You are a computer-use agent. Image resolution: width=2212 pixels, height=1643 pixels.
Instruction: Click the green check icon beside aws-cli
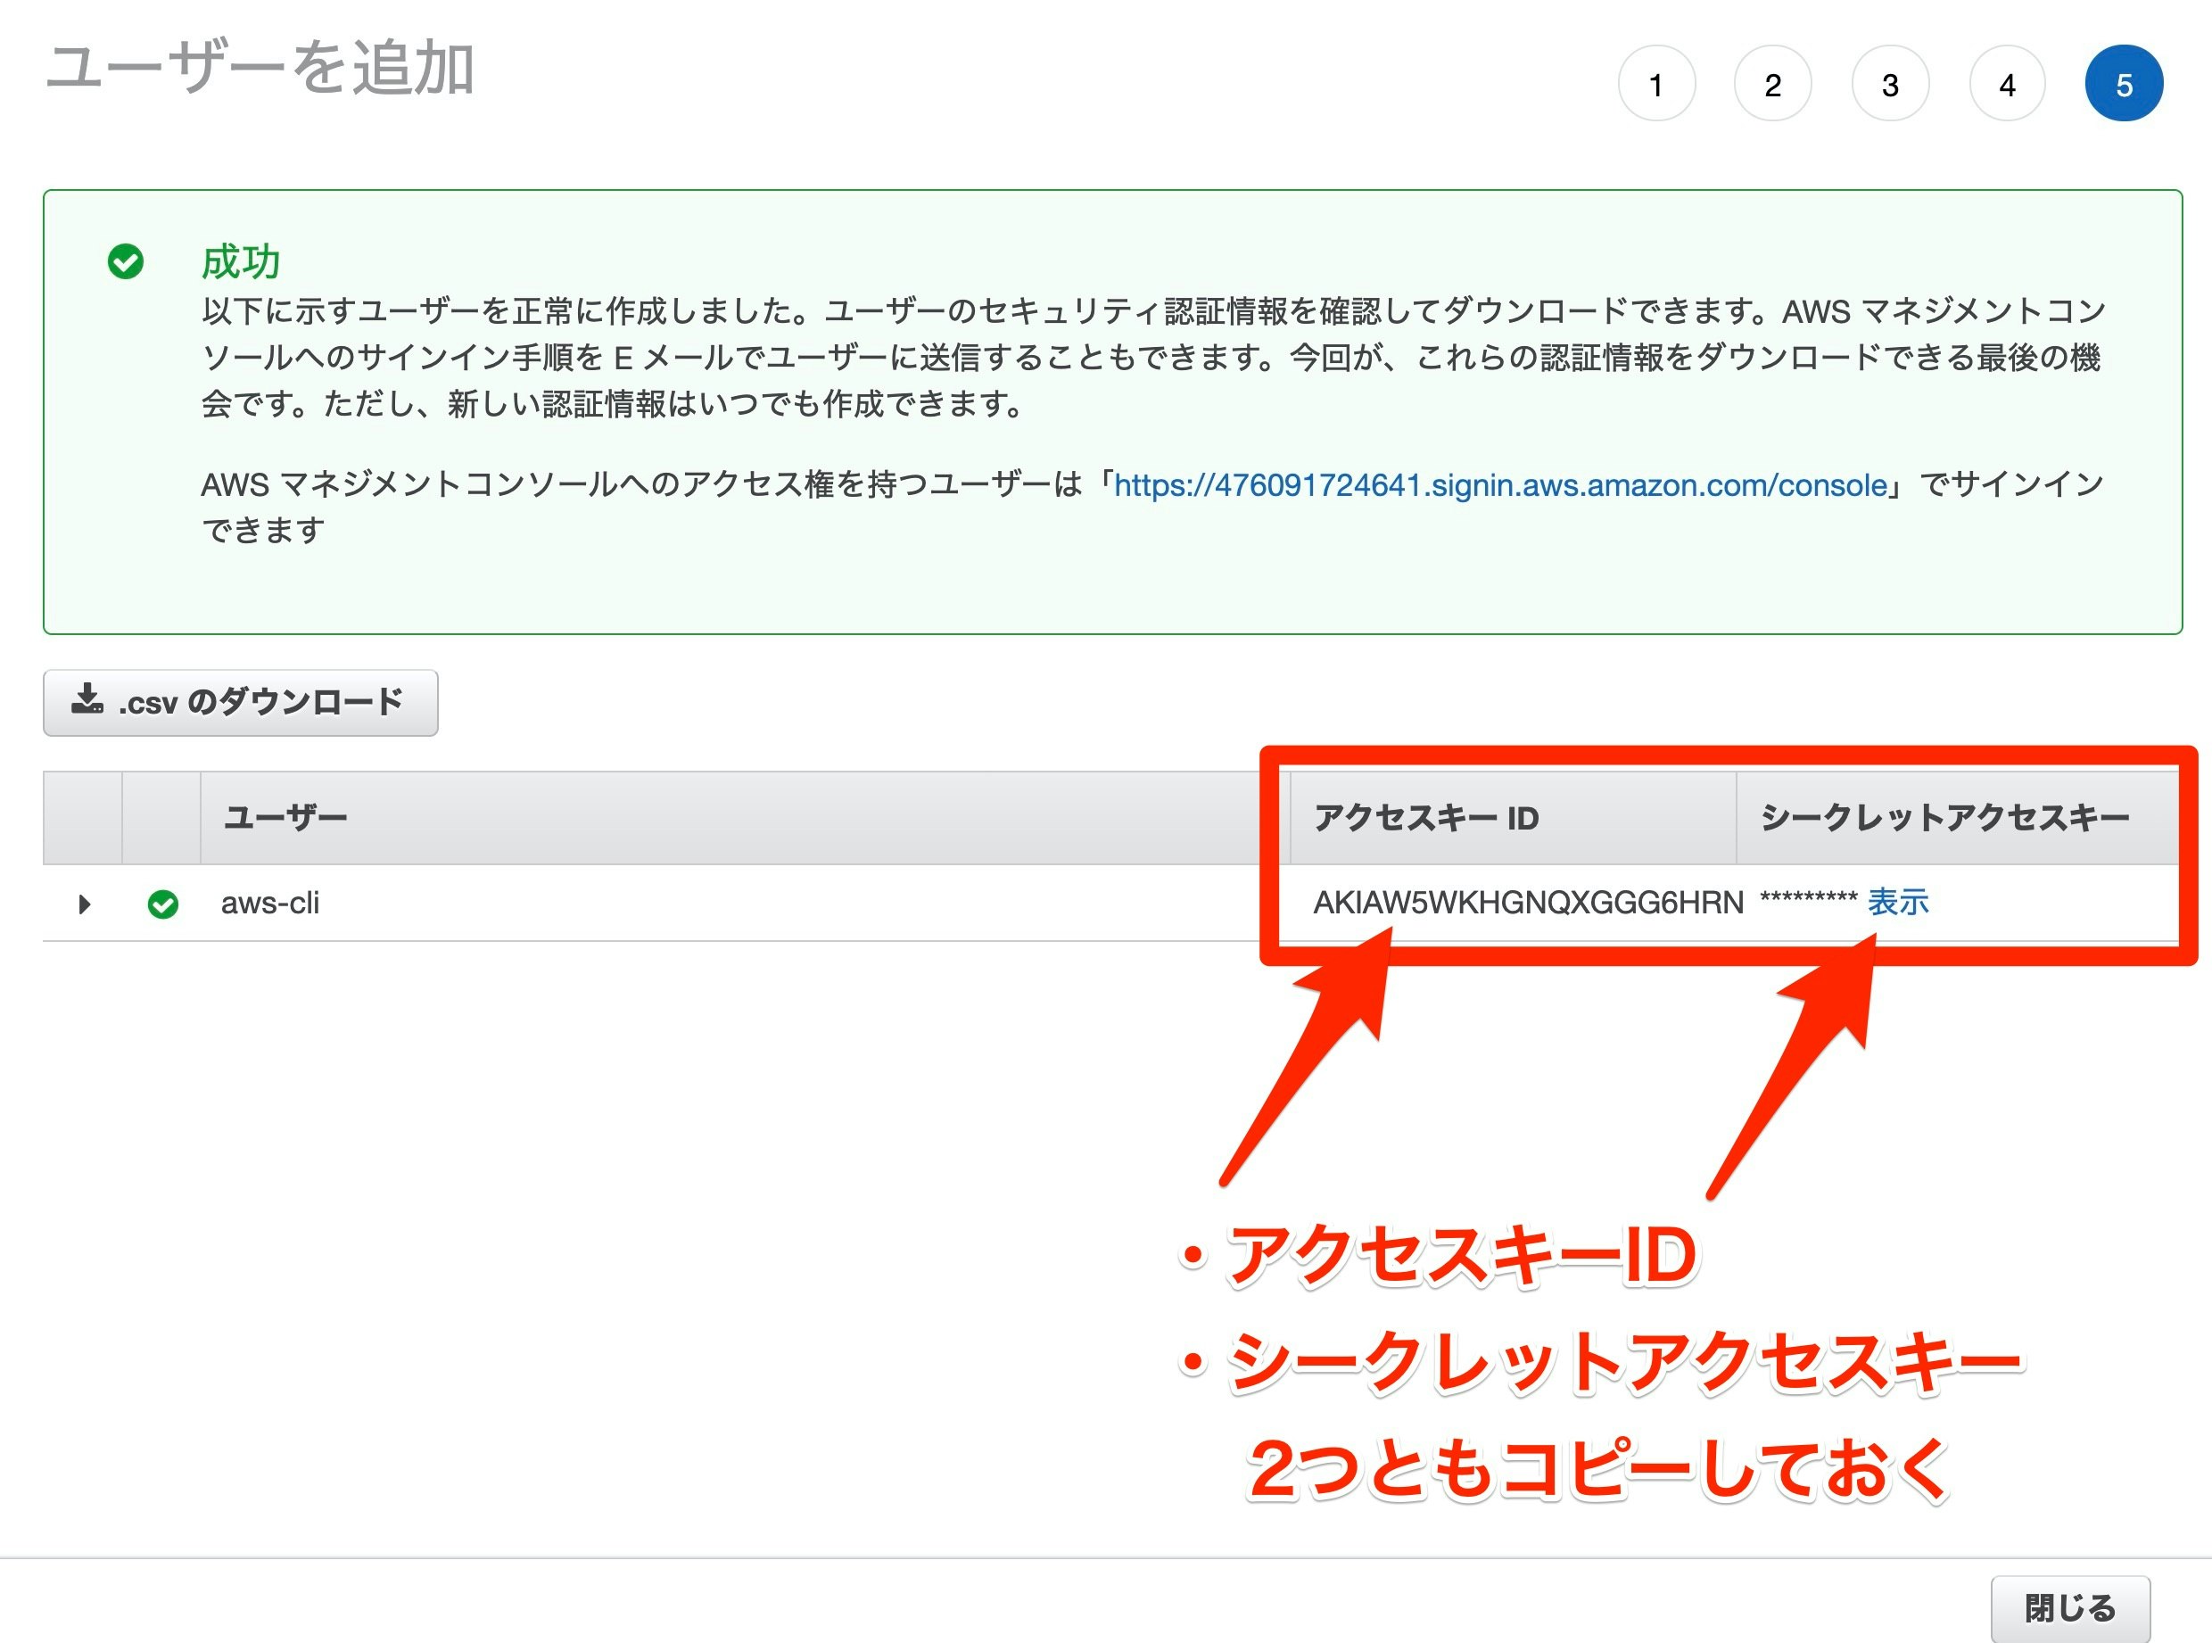163,904
